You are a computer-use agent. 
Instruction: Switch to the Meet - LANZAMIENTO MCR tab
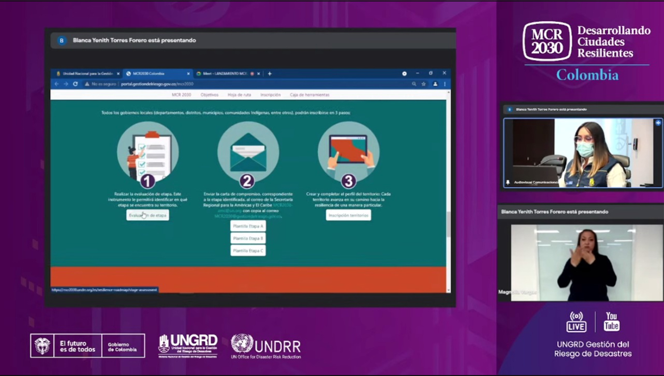click(225, 73)
